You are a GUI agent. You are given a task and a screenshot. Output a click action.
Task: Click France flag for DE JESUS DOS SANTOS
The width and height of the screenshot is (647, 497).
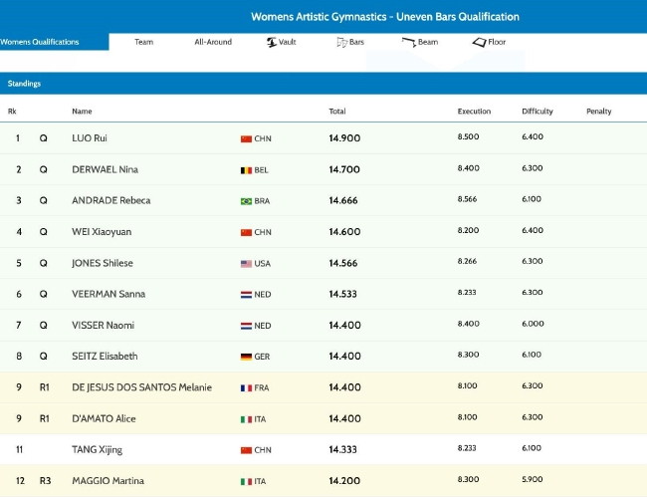point(246,387)
